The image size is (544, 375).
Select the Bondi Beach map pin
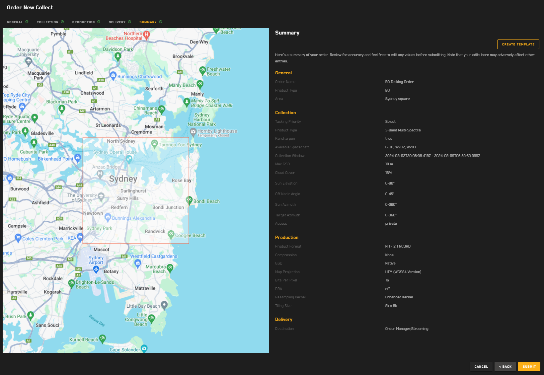[x=189, y=200]
